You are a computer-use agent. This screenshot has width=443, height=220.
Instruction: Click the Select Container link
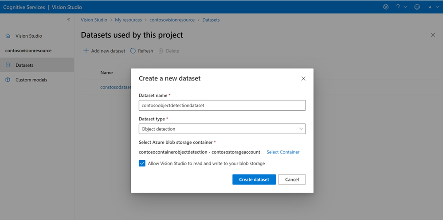pyautogui.click(x=283, y=152)
